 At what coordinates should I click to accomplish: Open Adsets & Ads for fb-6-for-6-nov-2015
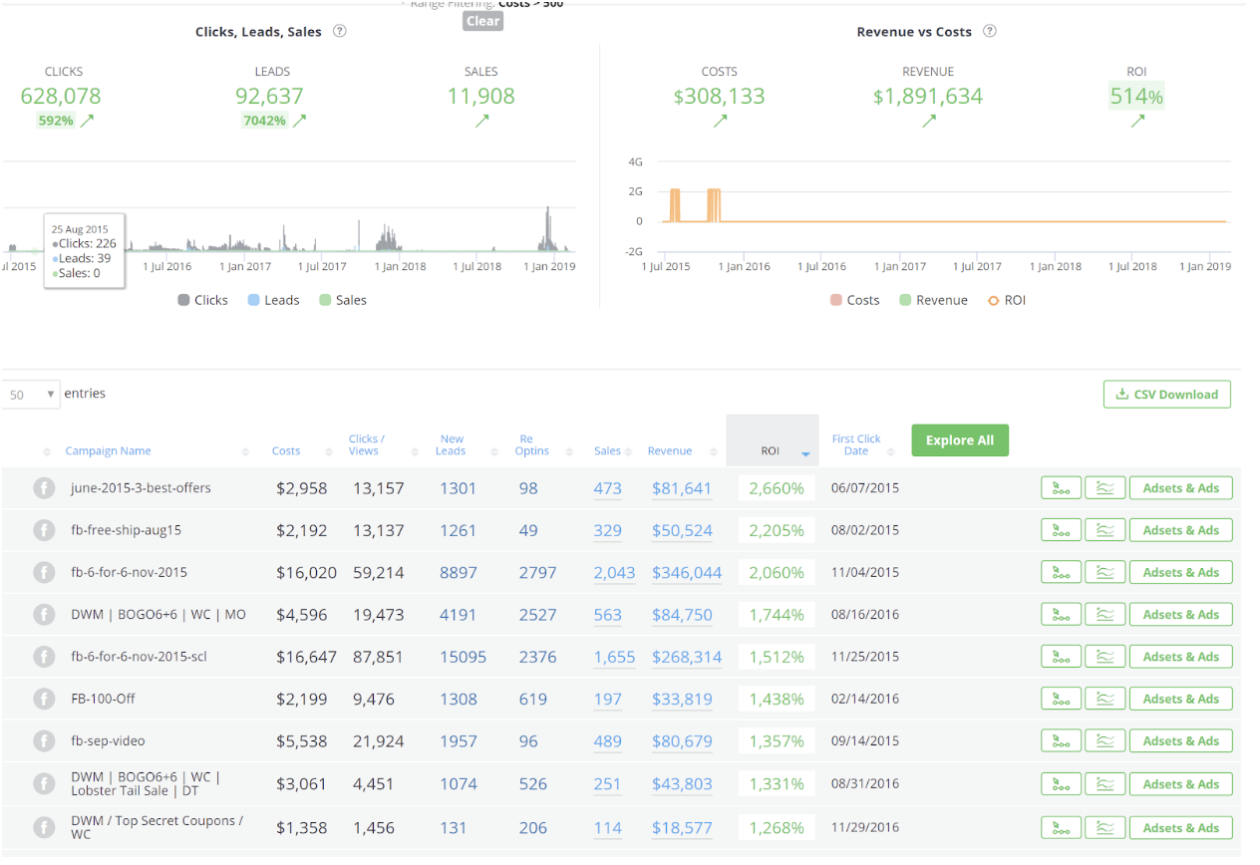point(1181,572)
